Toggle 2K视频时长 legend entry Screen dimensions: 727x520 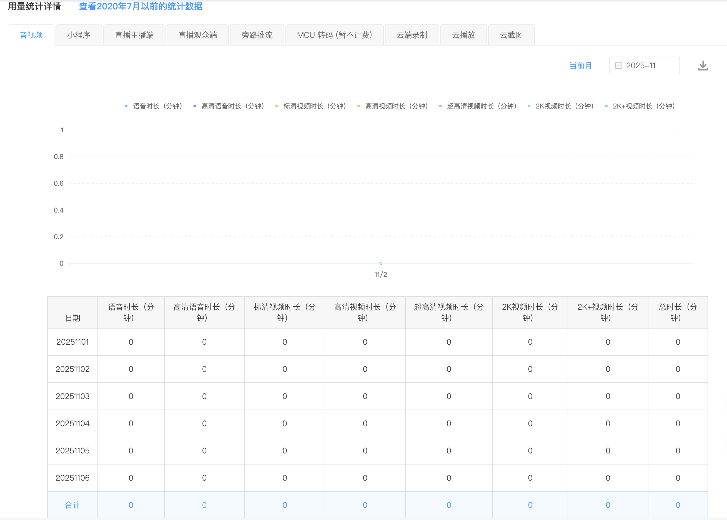561,106
